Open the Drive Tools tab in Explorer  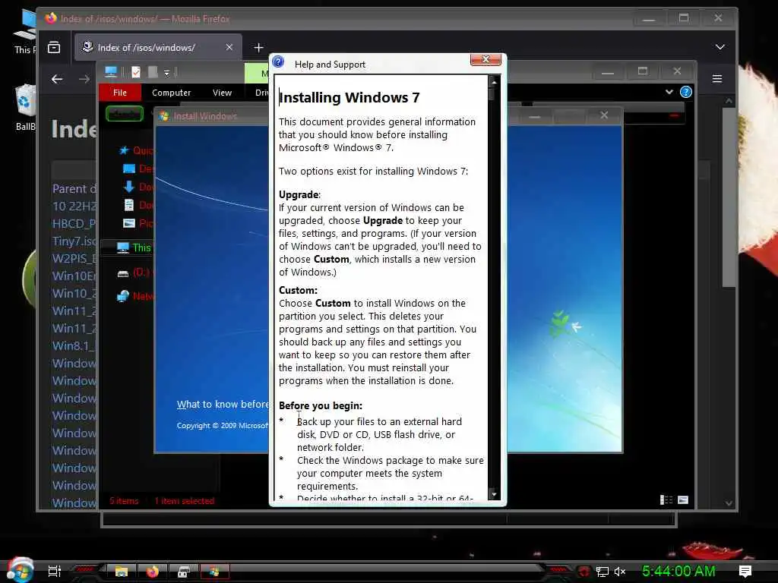261,93
